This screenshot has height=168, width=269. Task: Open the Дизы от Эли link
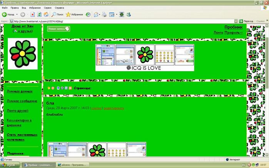pos(22,26)
